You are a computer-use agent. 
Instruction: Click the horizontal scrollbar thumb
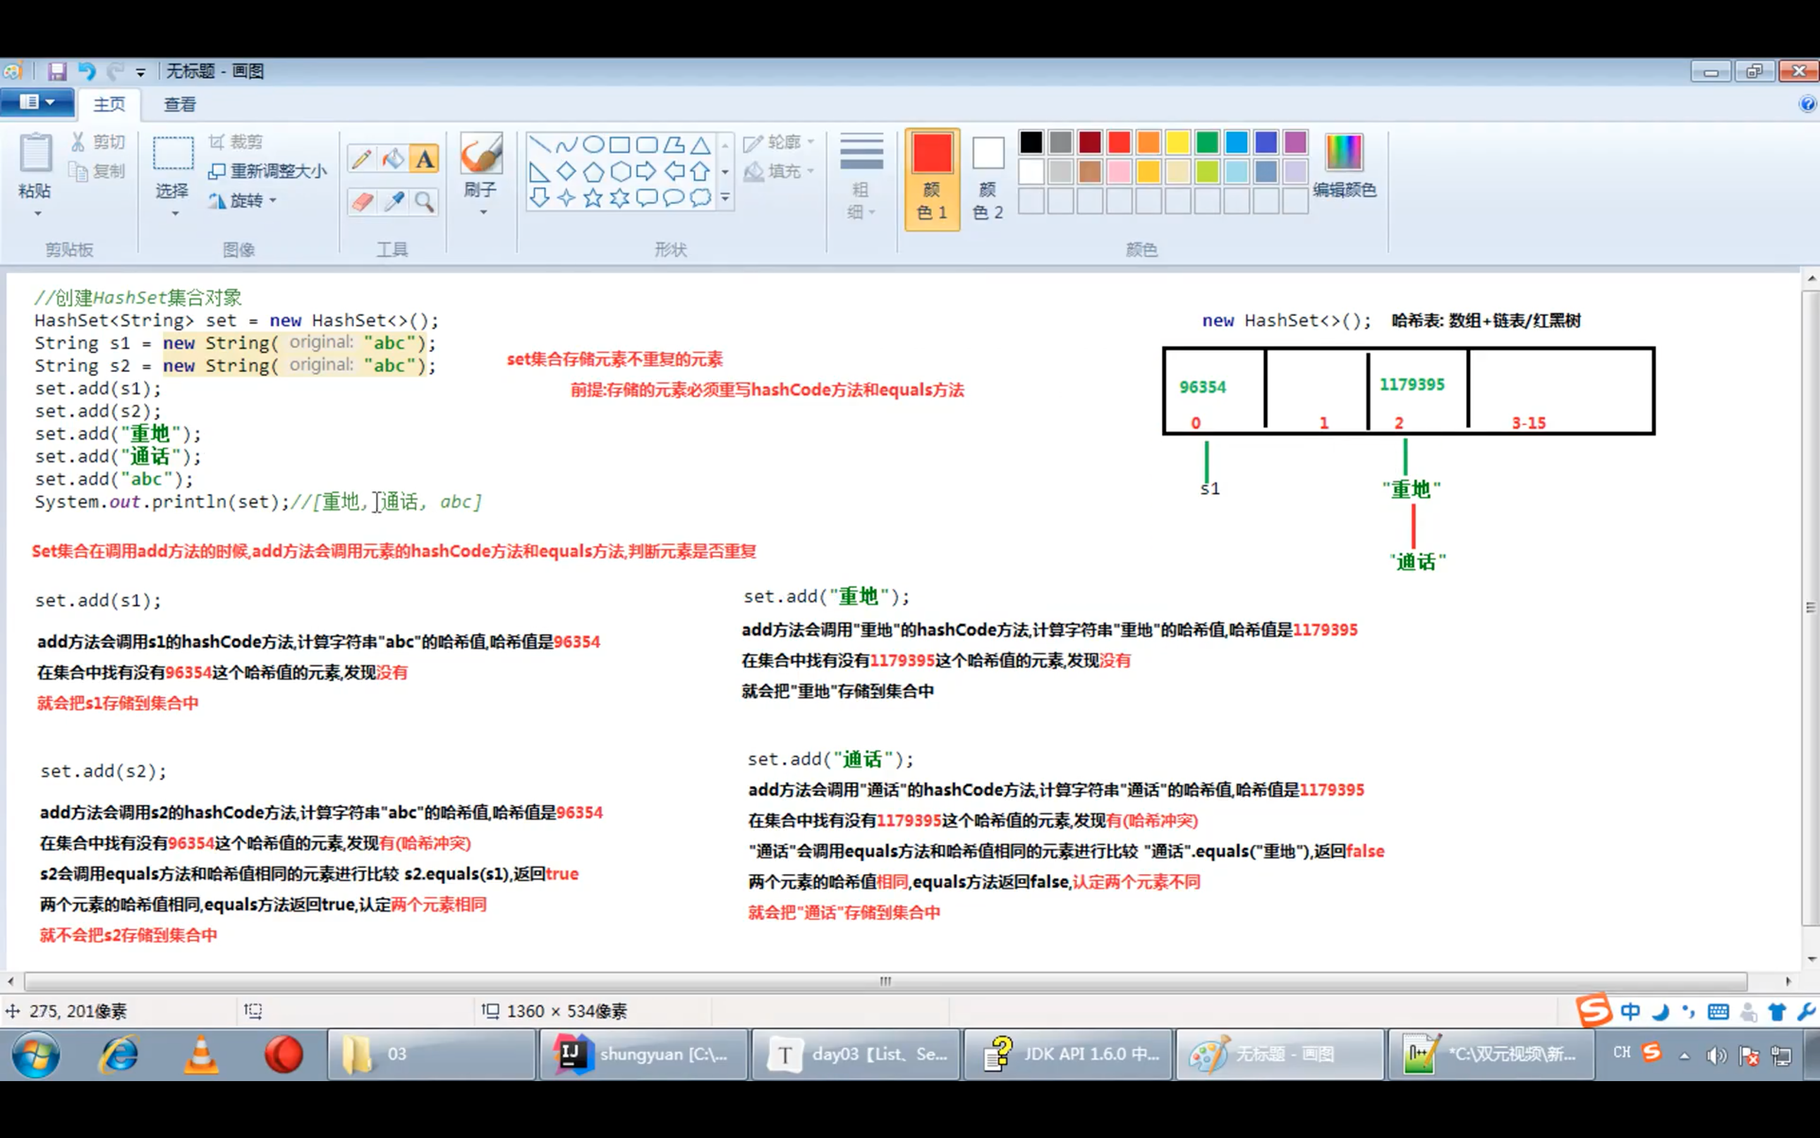point(886,981)
